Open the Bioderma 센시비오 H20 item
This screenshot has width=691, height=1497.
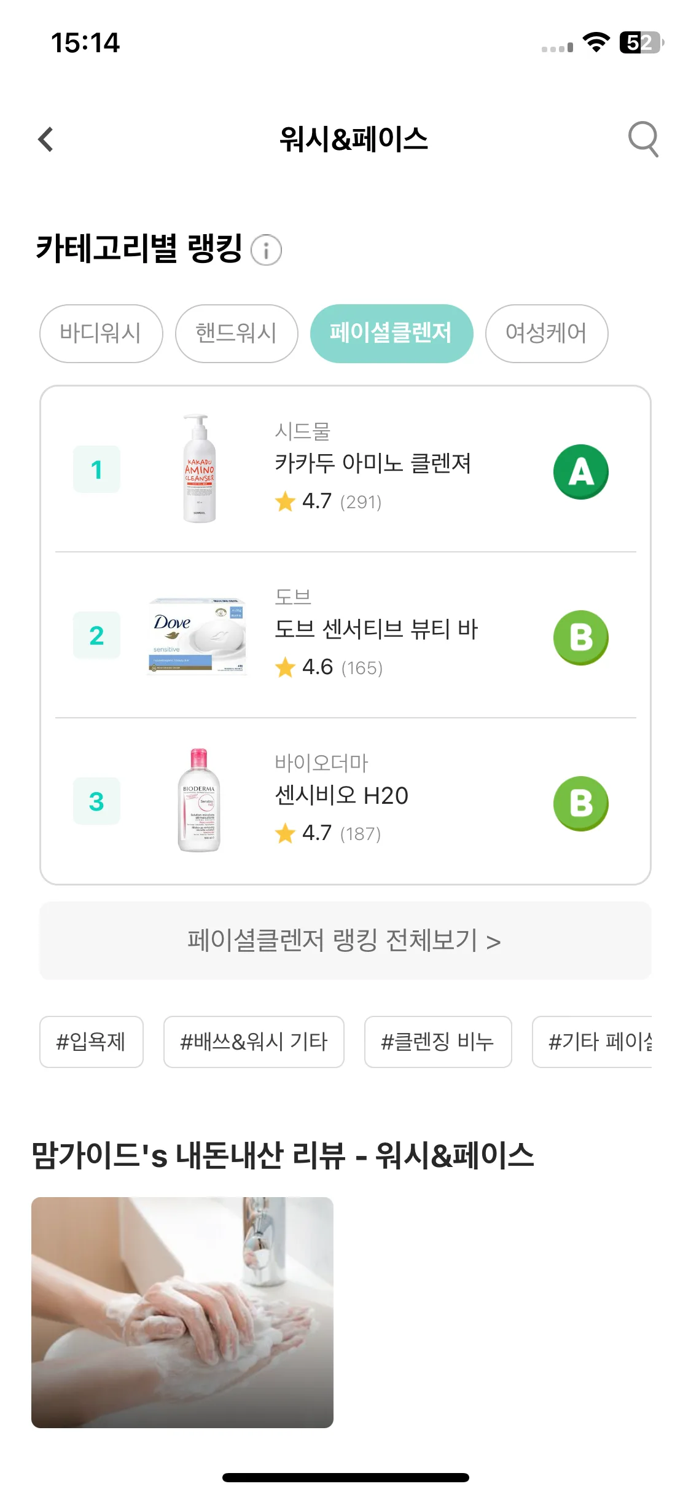coord(345,801)
